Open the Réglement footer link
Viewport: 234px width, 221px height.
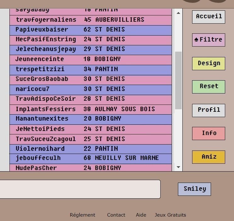click(x=83, y=215)
